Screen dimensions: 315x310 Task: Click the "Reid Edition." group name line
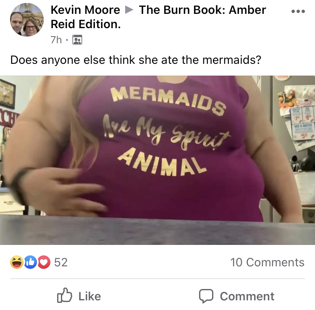point(86,24)
